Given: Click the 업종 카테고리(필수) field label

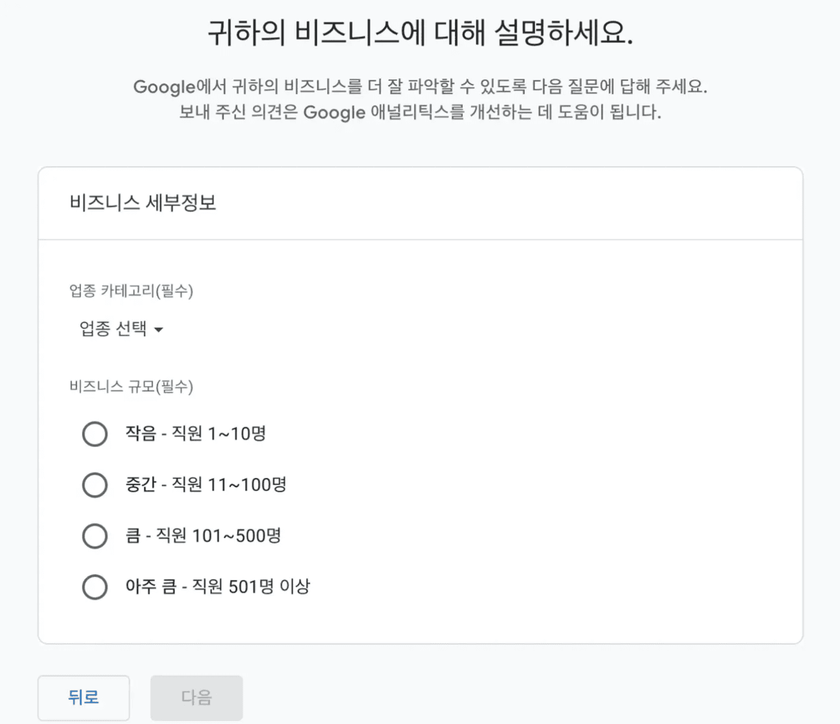Looking at the screenshot, I should [x=131, y=291].
